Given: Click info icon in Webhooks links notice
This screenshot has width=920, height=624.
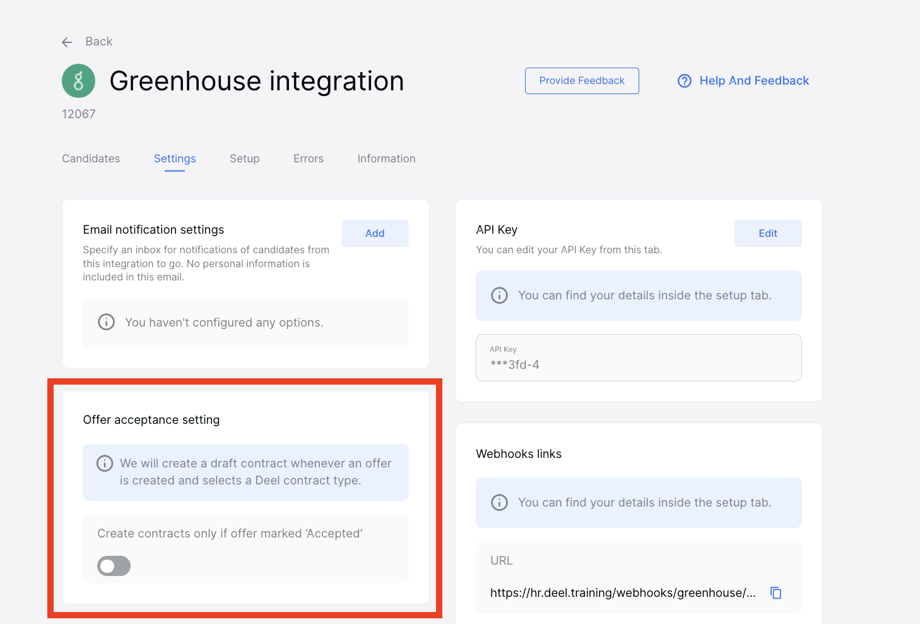Looking at the screenshot, I should pos(499,503).
